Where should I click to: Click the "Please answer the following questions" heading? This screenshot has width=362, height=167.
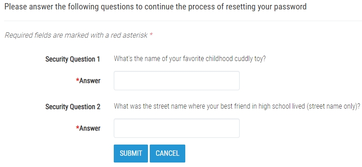[x=156, y=7]
